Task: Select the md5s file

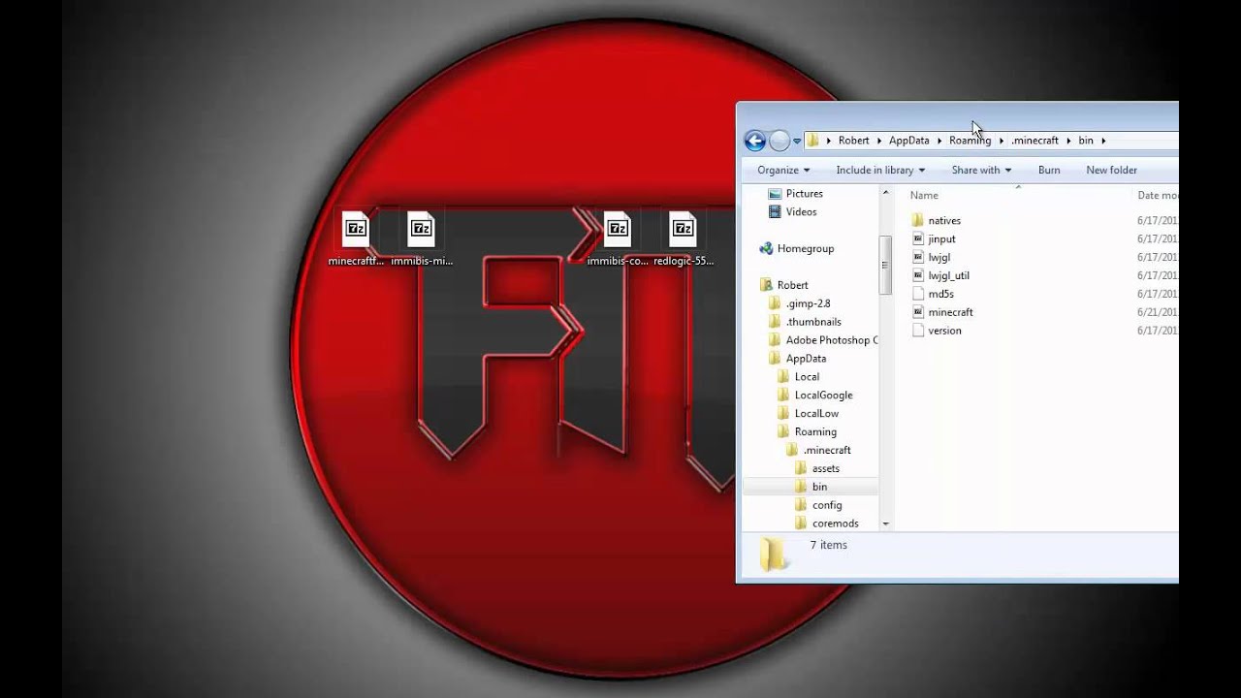Action: [933, 294]
